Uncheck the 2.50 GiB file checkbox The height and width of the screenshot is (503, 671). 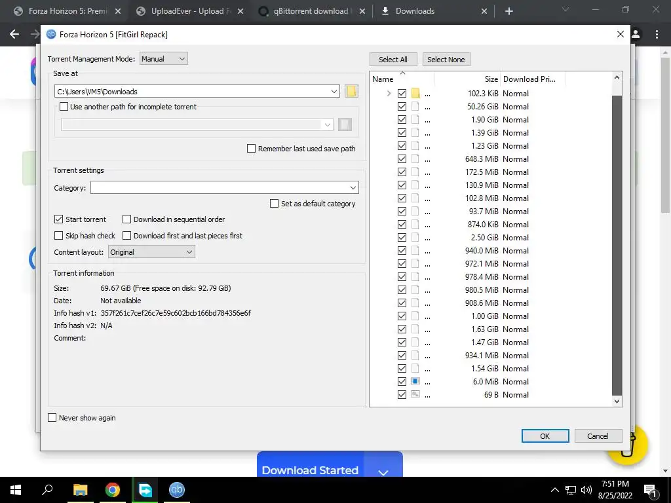point(402,237)
